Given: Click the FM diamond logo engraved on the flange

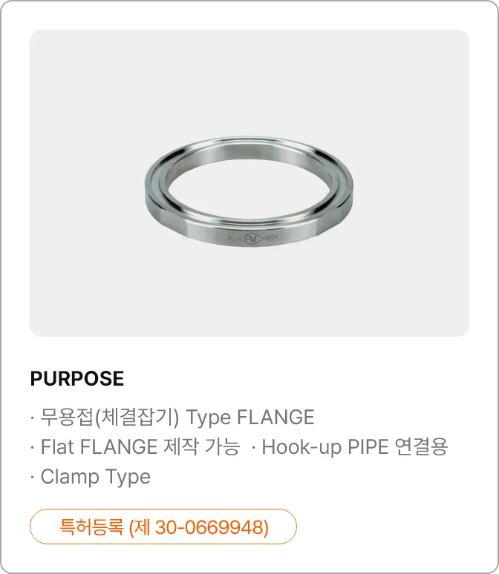Looking at the screenshot, I should coord(252,239).
